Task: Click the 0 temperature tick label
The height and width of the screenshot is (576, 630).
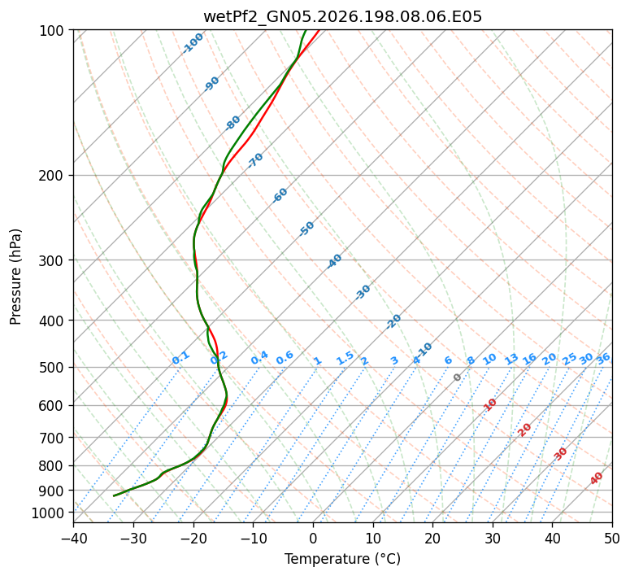Action: pos(313,538)
